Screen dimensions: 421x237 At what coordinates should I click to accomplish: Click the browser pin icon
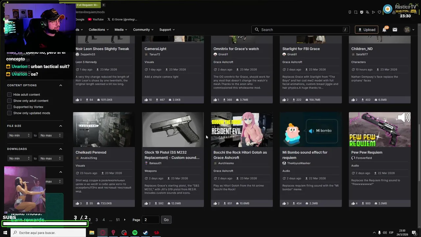[x=350, y=12]
